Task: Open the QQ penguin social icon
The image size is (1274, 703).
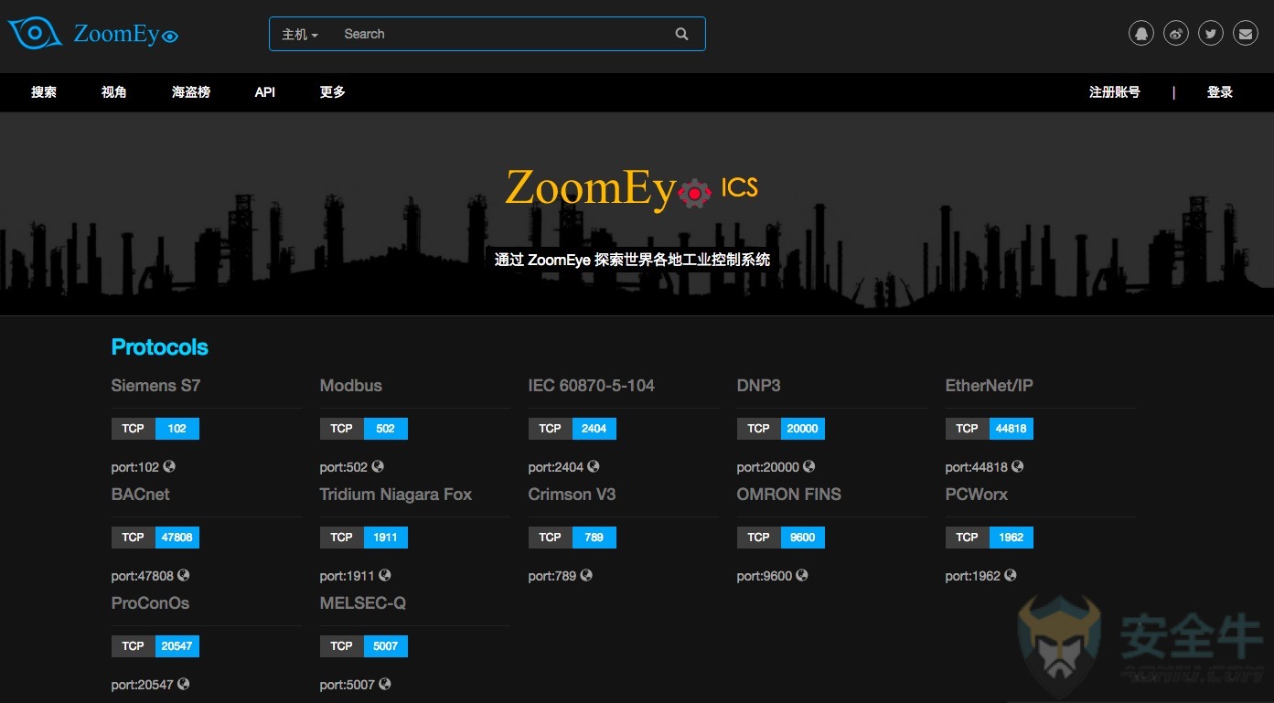Action: [x=1141, y=34]
